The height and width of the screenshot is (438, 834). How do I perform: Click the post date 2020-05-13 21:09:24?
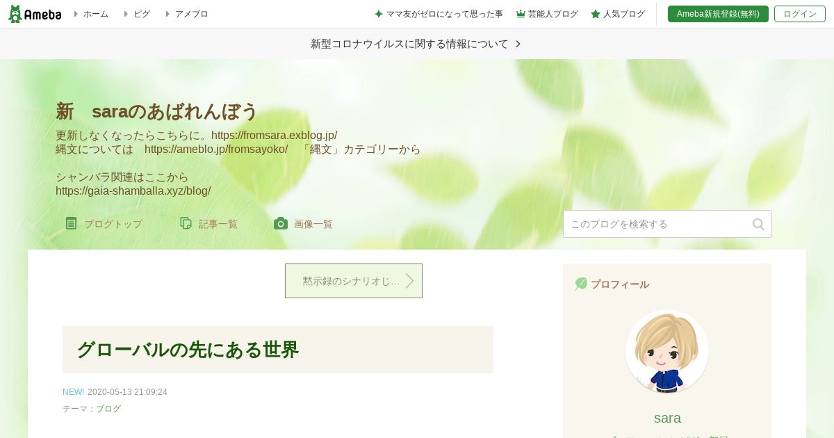(x=127, y=392)
